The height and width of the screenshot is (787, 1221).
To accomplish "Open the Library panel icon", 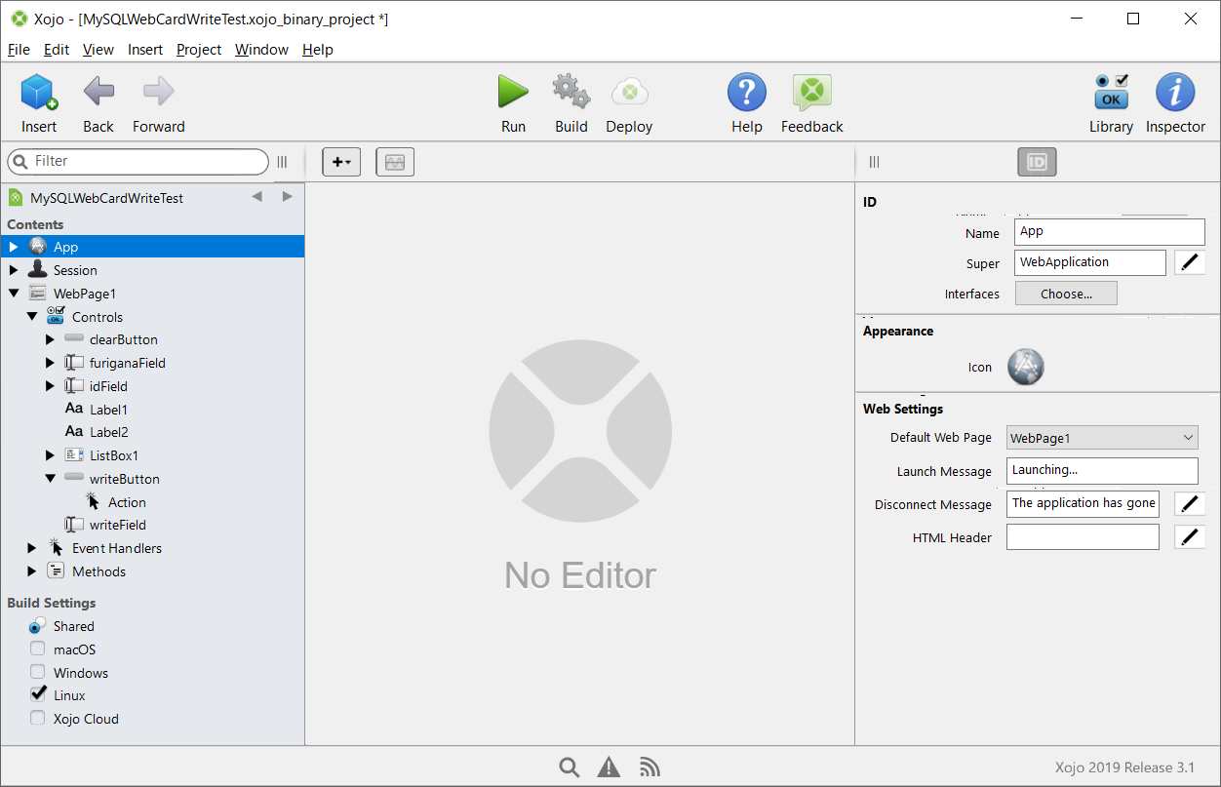I will click(x=1111, y=93).
